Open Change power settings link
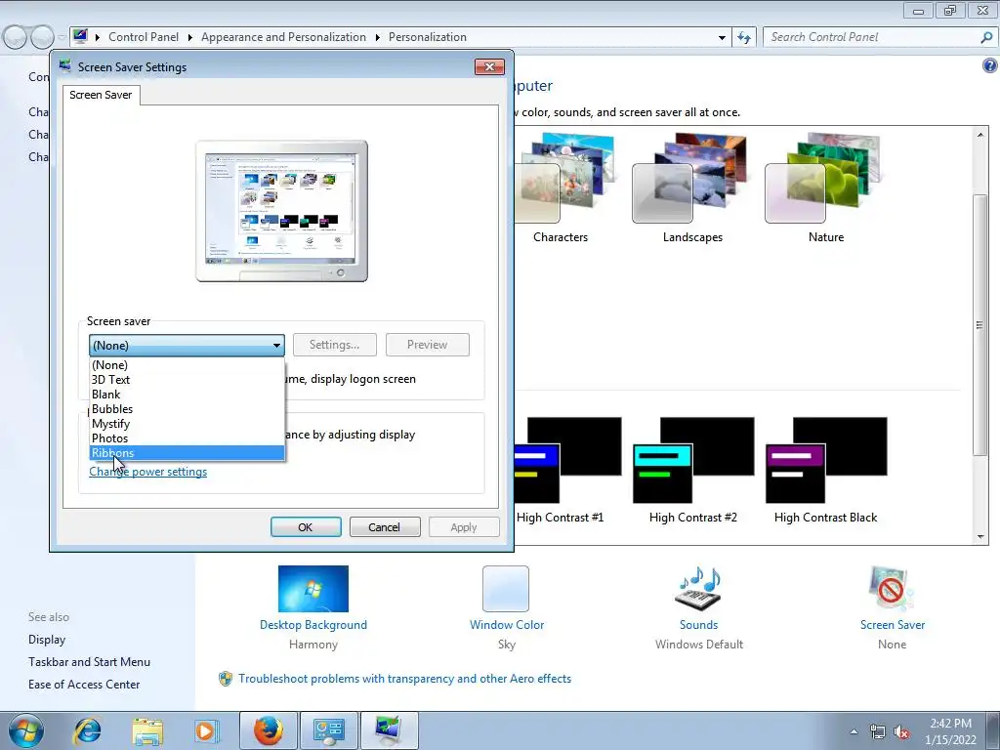The width and height of the screenshot is (1000, 750). coord(148,472)
